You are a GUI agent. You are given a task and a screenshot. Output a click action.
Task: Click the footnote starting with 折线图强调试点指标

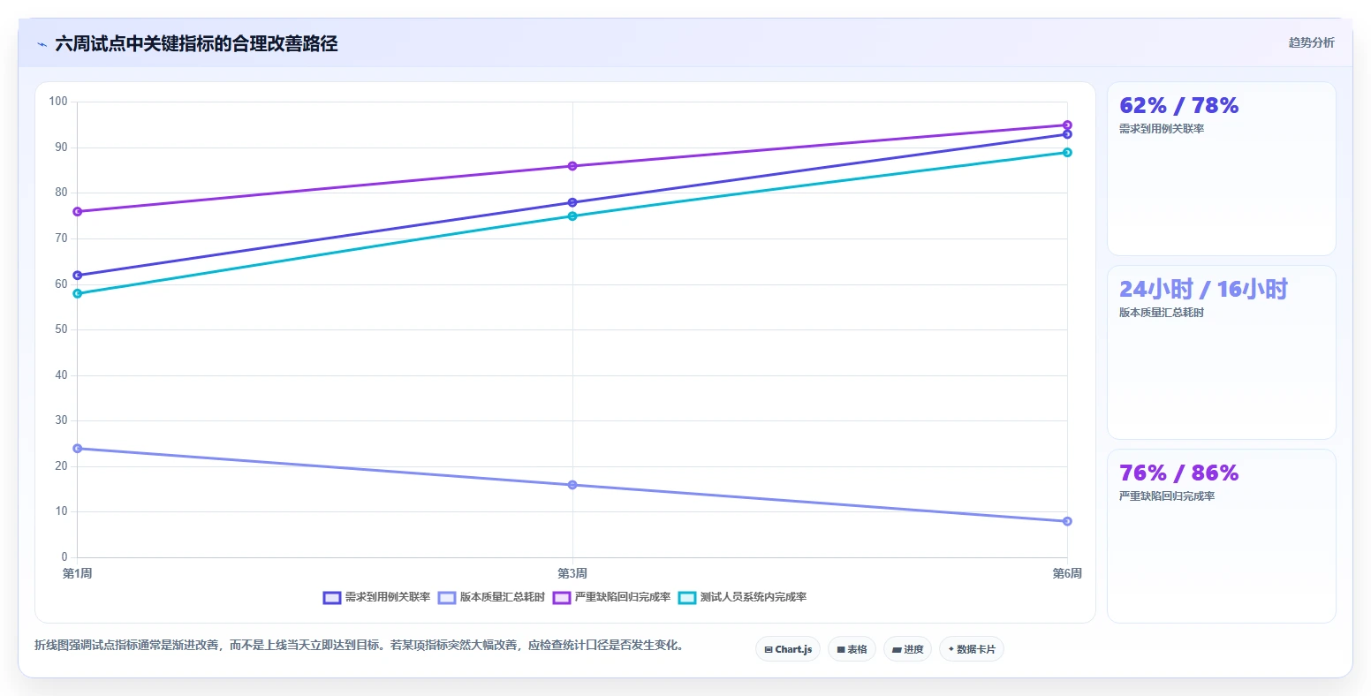click(359, 646)
